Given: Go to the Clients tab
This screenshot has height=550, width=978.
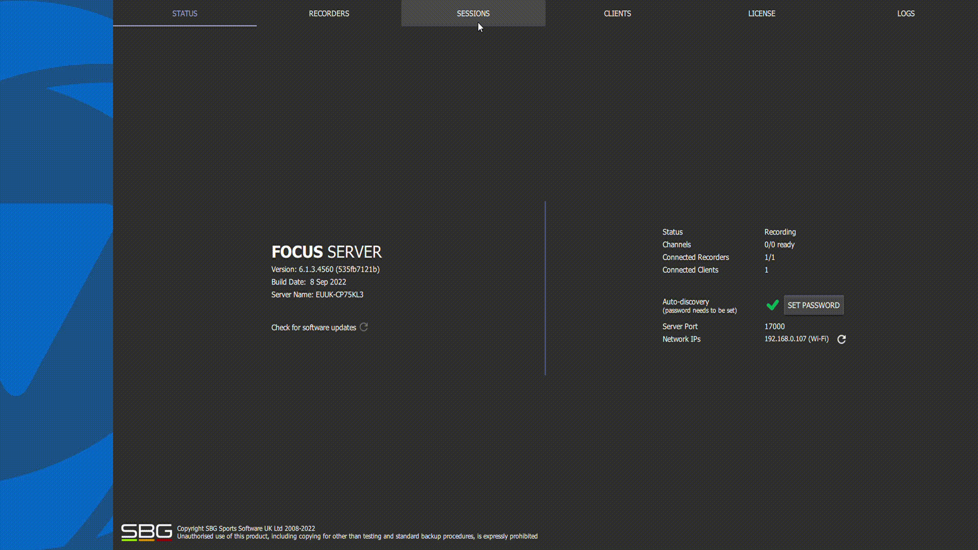Looking at the screenshot, I should coord(617,13).
